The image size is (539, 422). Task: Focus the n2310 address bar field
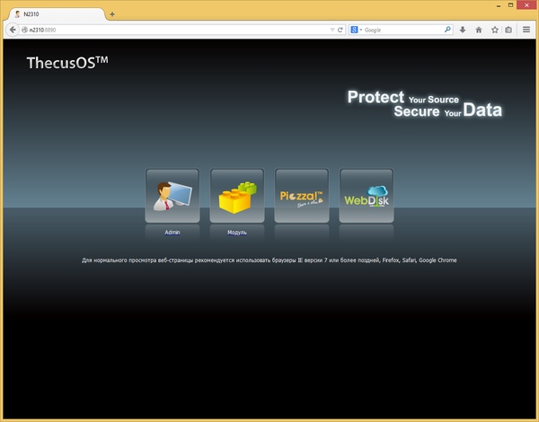click(175, 30)
